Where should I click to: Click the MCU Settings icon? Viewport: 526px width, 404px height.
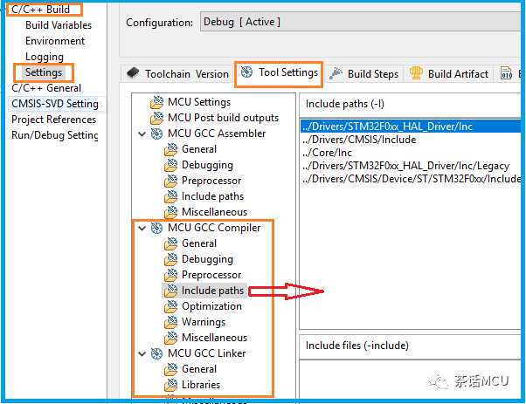[157, 102]
